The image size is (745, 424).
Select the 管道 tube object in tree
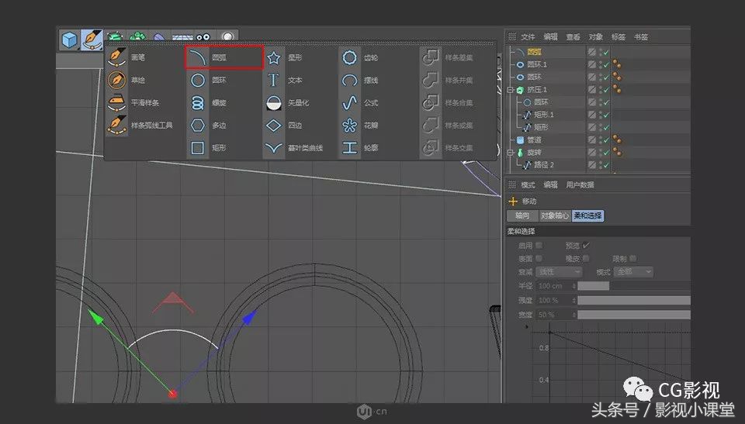coord(534,140)
